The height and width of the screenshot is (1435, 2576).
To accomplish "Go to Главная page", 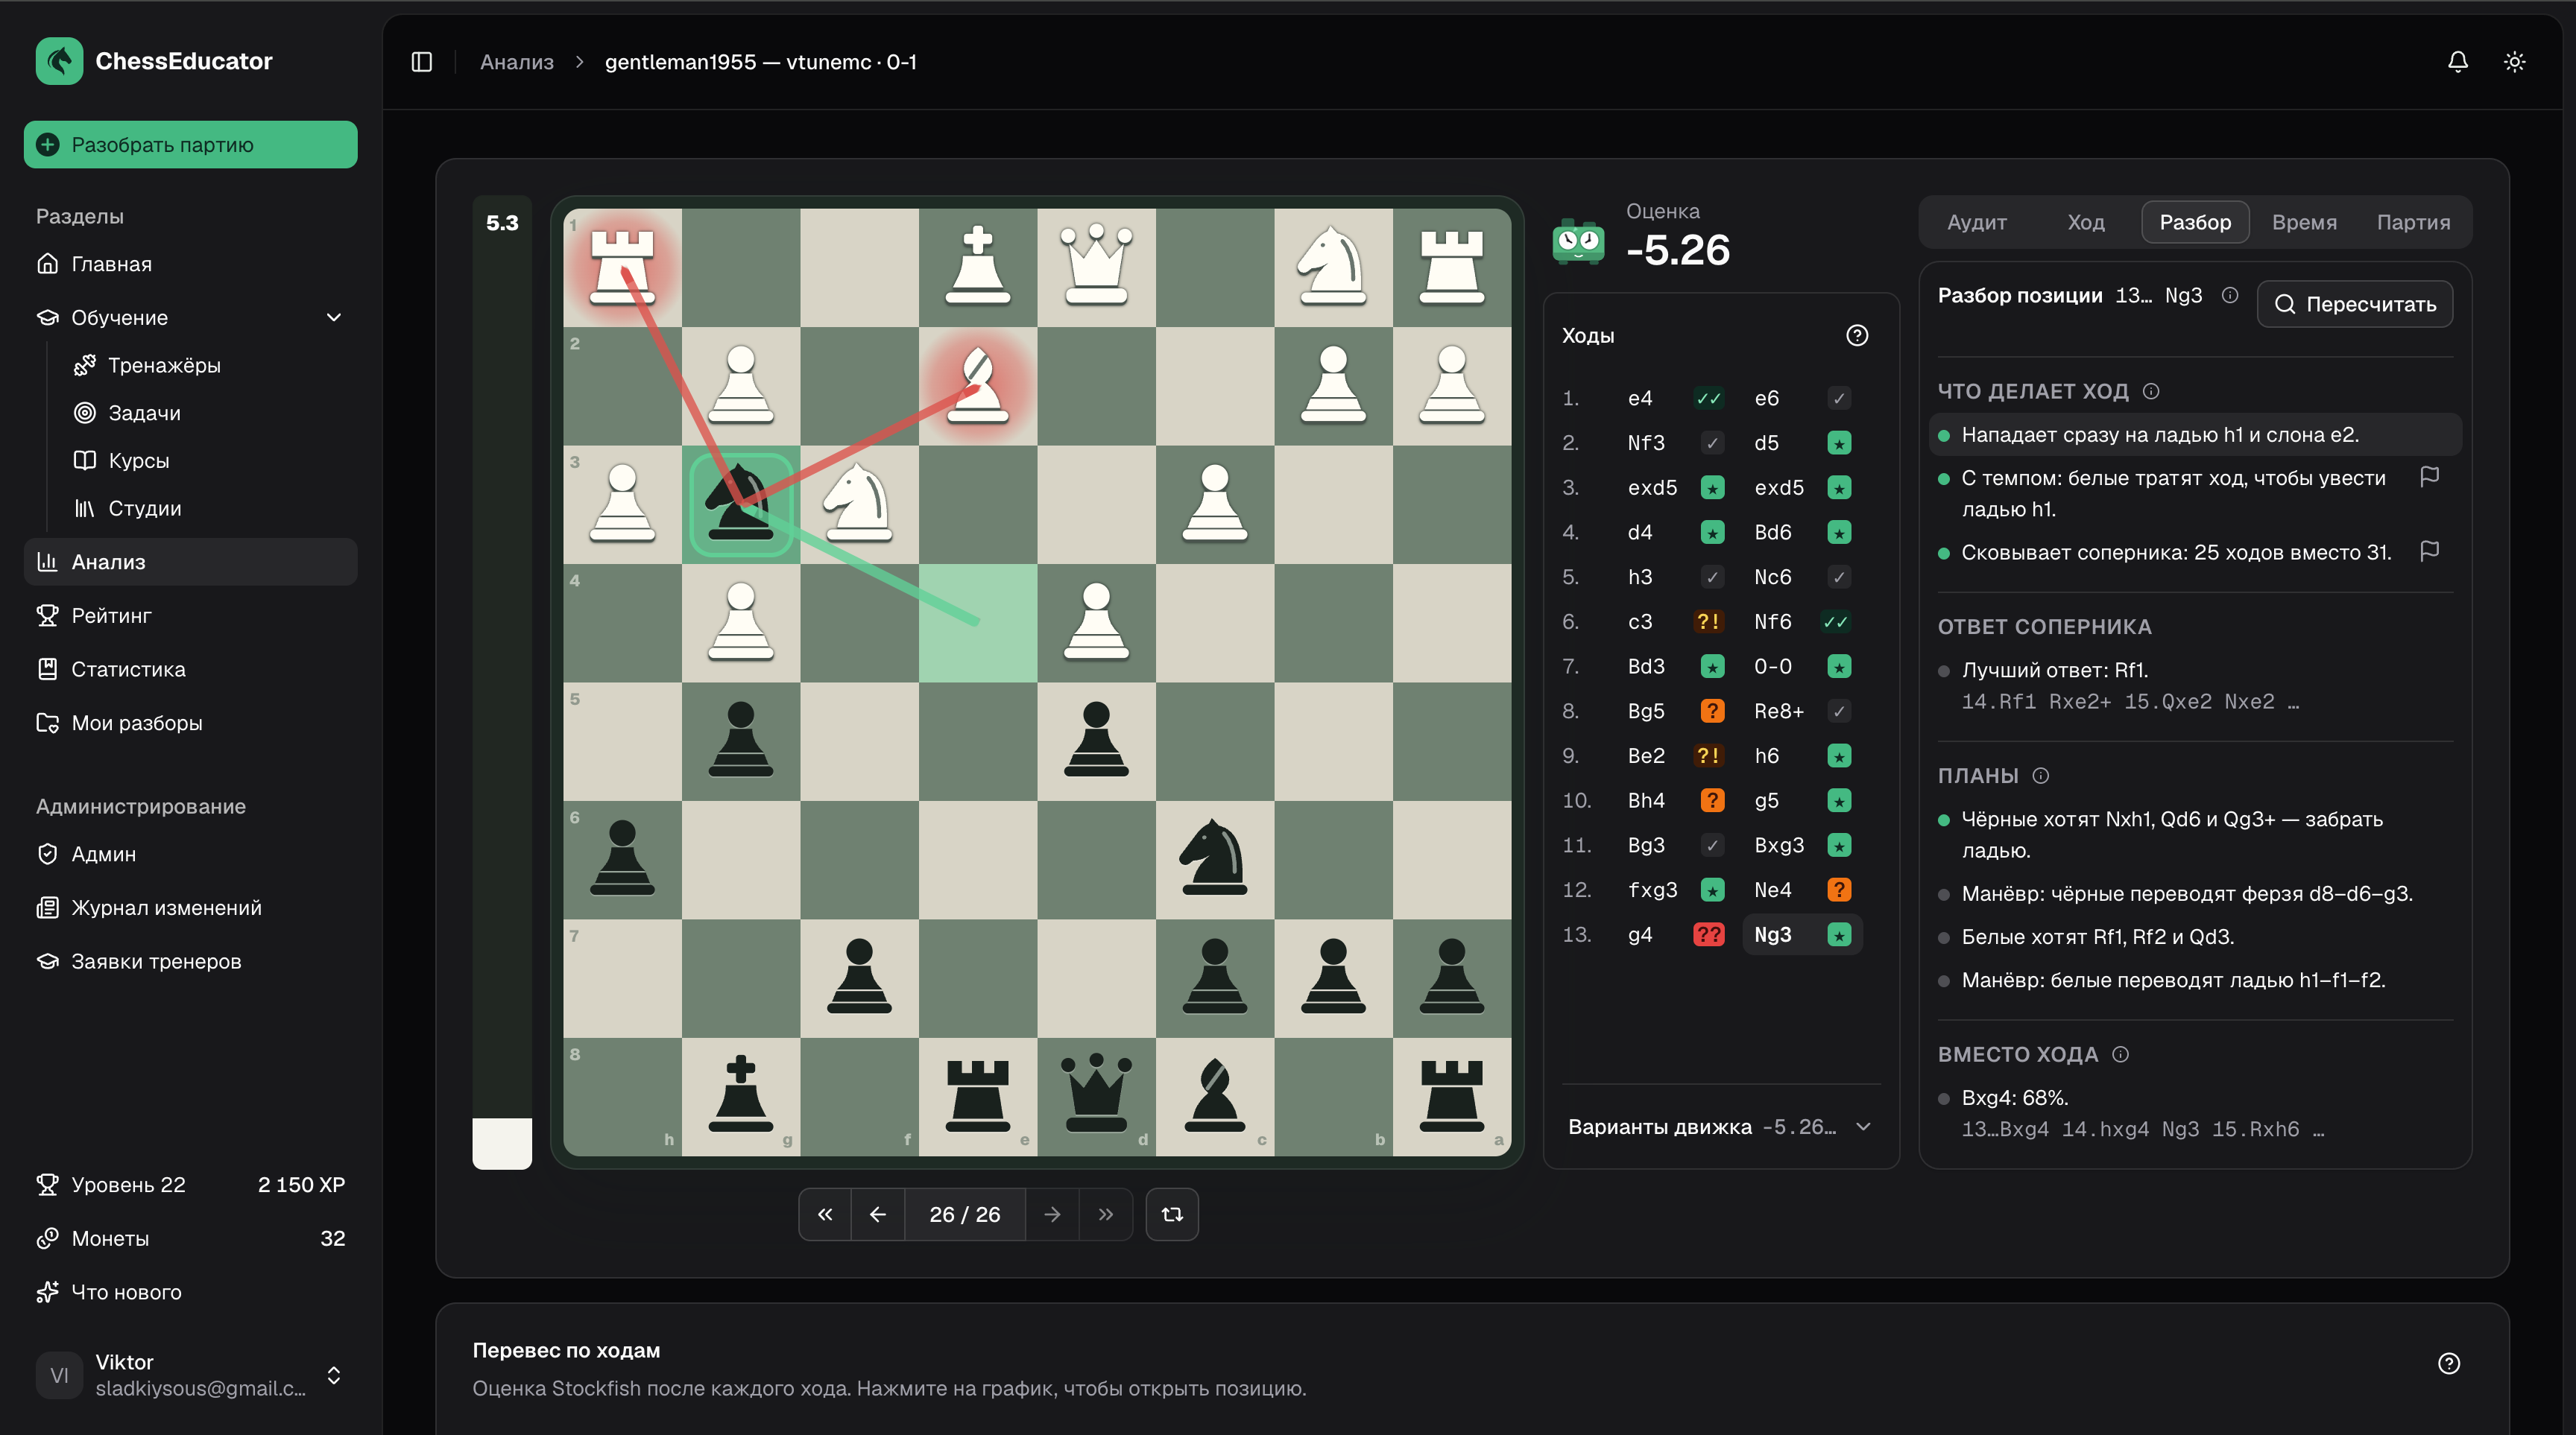I will click(190, 264).
